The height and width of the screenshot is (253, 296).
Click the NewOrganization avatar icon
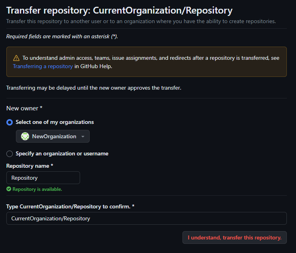(x=25, y=136)
